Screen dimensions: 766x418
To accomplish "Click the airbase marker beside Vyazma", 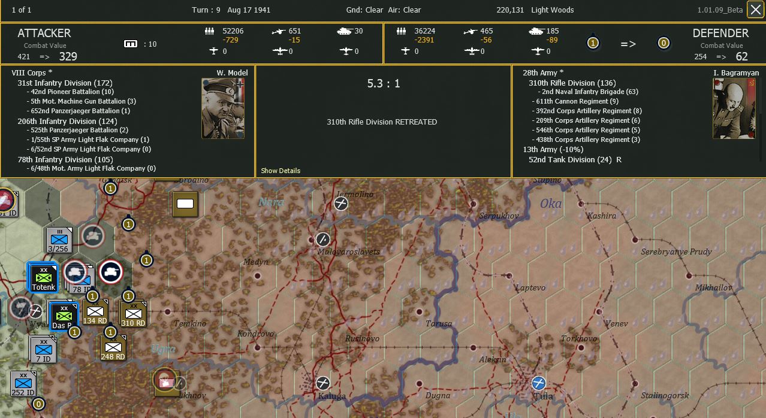I will pos(35,311).
